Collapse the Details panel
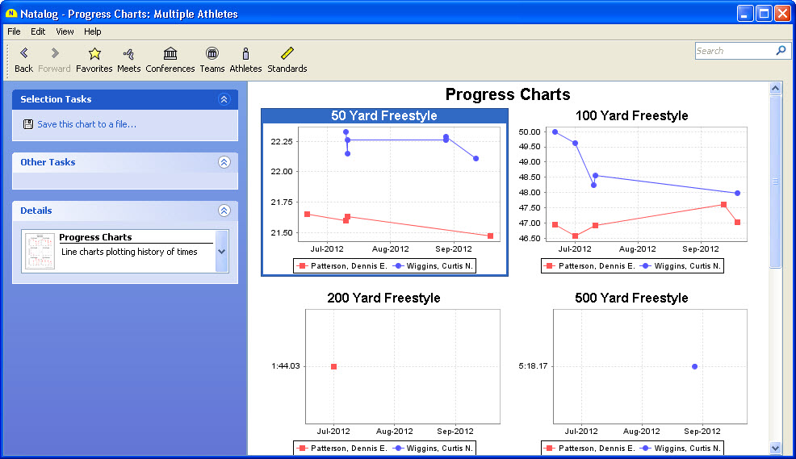 tap(224, 211)
